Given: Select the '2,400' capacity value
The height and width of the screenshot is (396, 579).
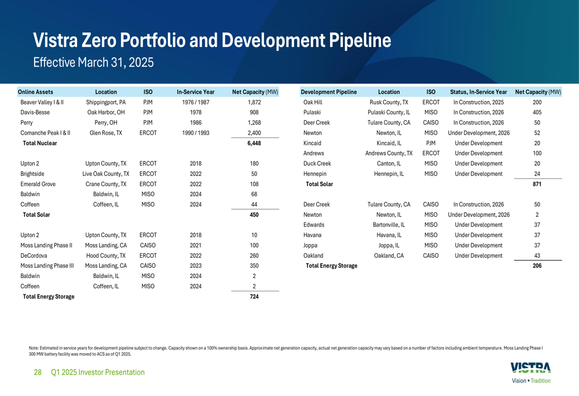Looking at the screenshot, I should point(254,133).
